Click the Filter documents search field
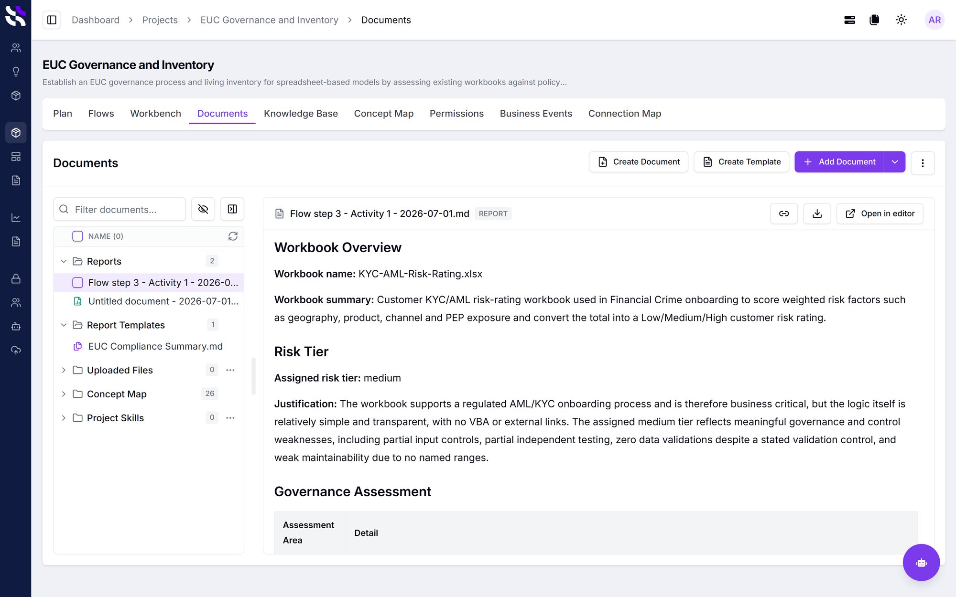Viewport: 956px width, 597px height. tap(119, 209)
